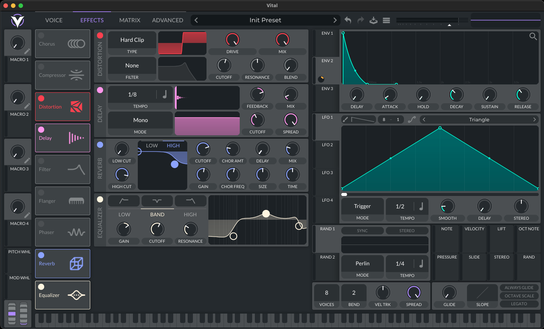The width and height of the screenshot is (544, 329).
Task: Select the EQ band notch shape icon
Action: pyautogui.click(x=157, y=201)
